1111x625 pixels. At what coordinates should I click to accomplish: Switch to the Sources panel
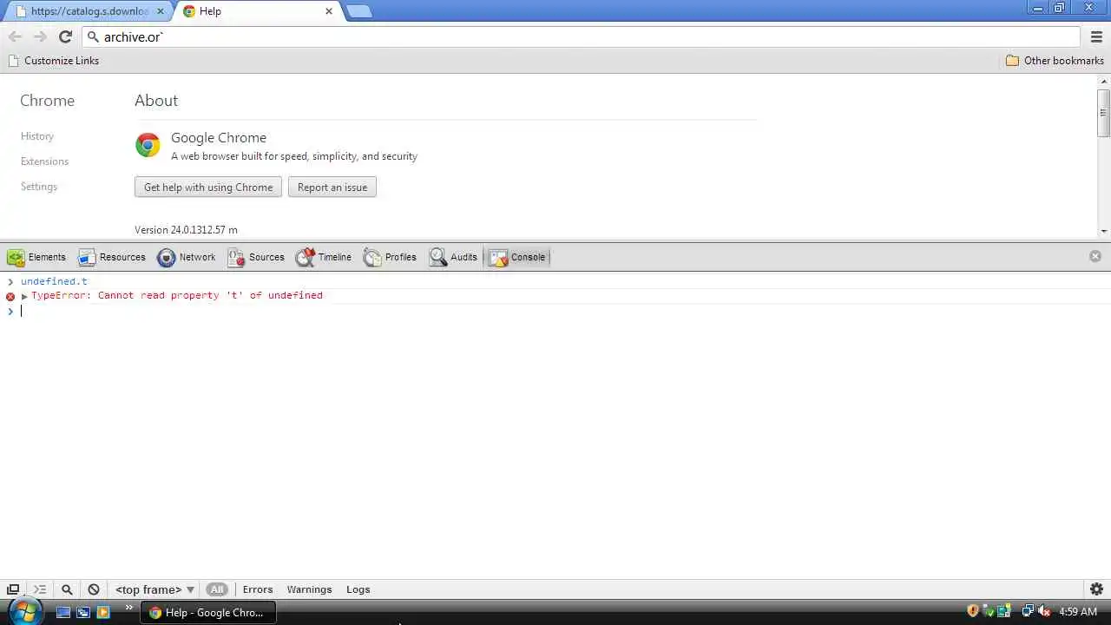pos(256,257)
